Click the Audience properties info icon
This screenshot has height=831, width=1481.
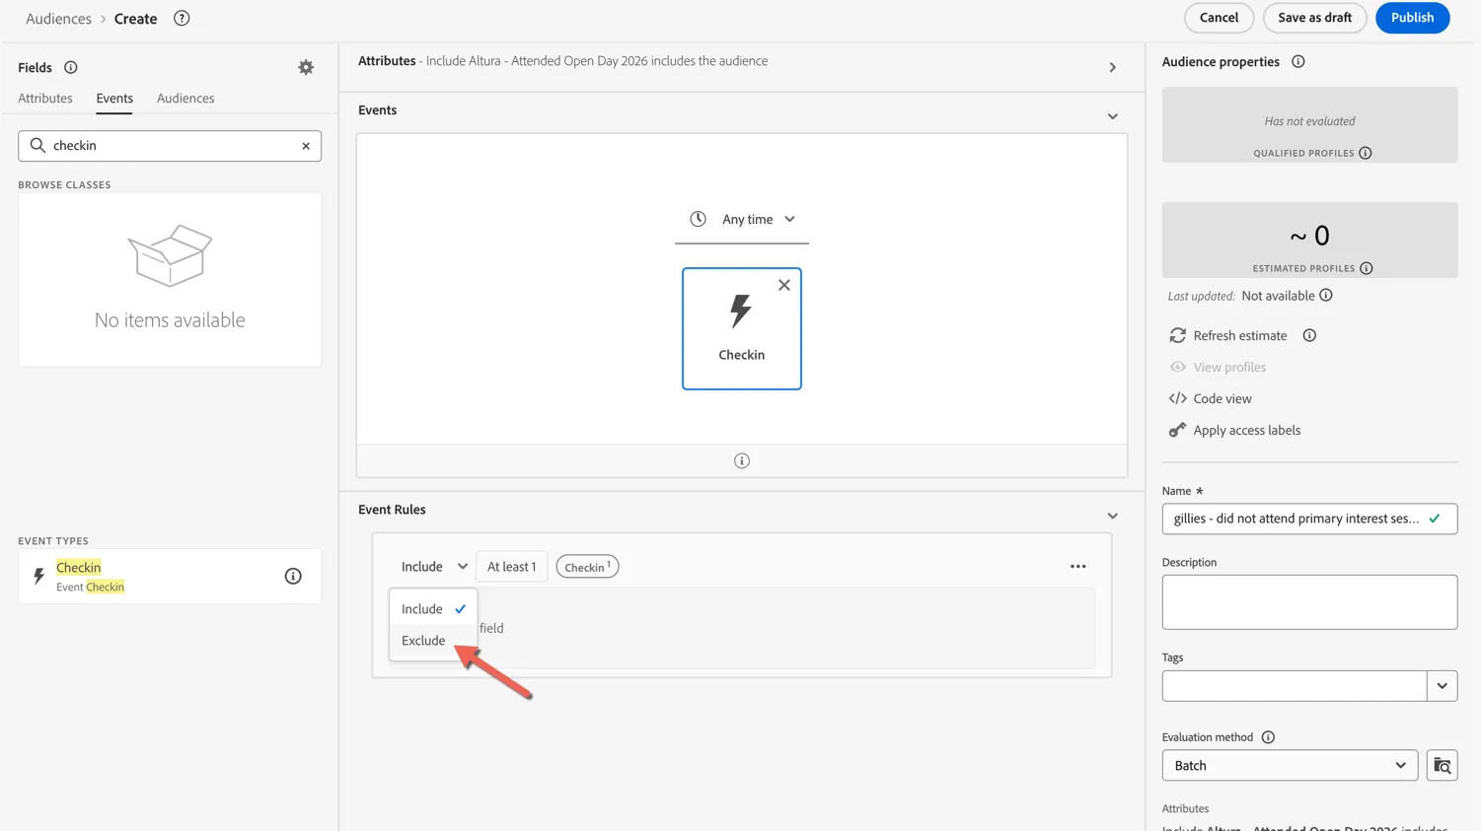tap(1298, 61)
